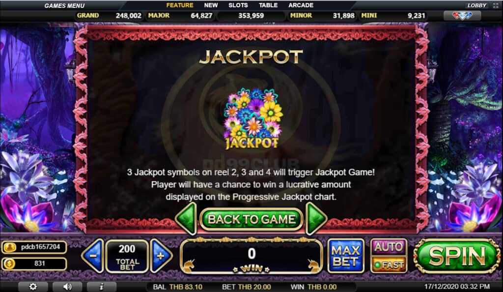This screenshot has width=503, height=292.
Task: Click the MAX BET button
Action: [346, 256]
